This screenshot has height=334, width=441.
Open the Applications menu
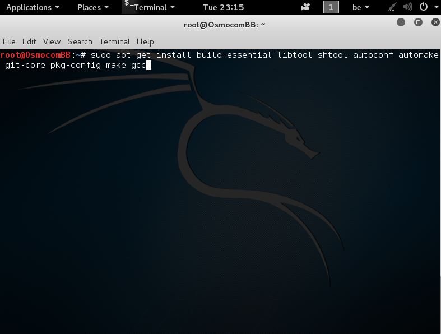33,7
